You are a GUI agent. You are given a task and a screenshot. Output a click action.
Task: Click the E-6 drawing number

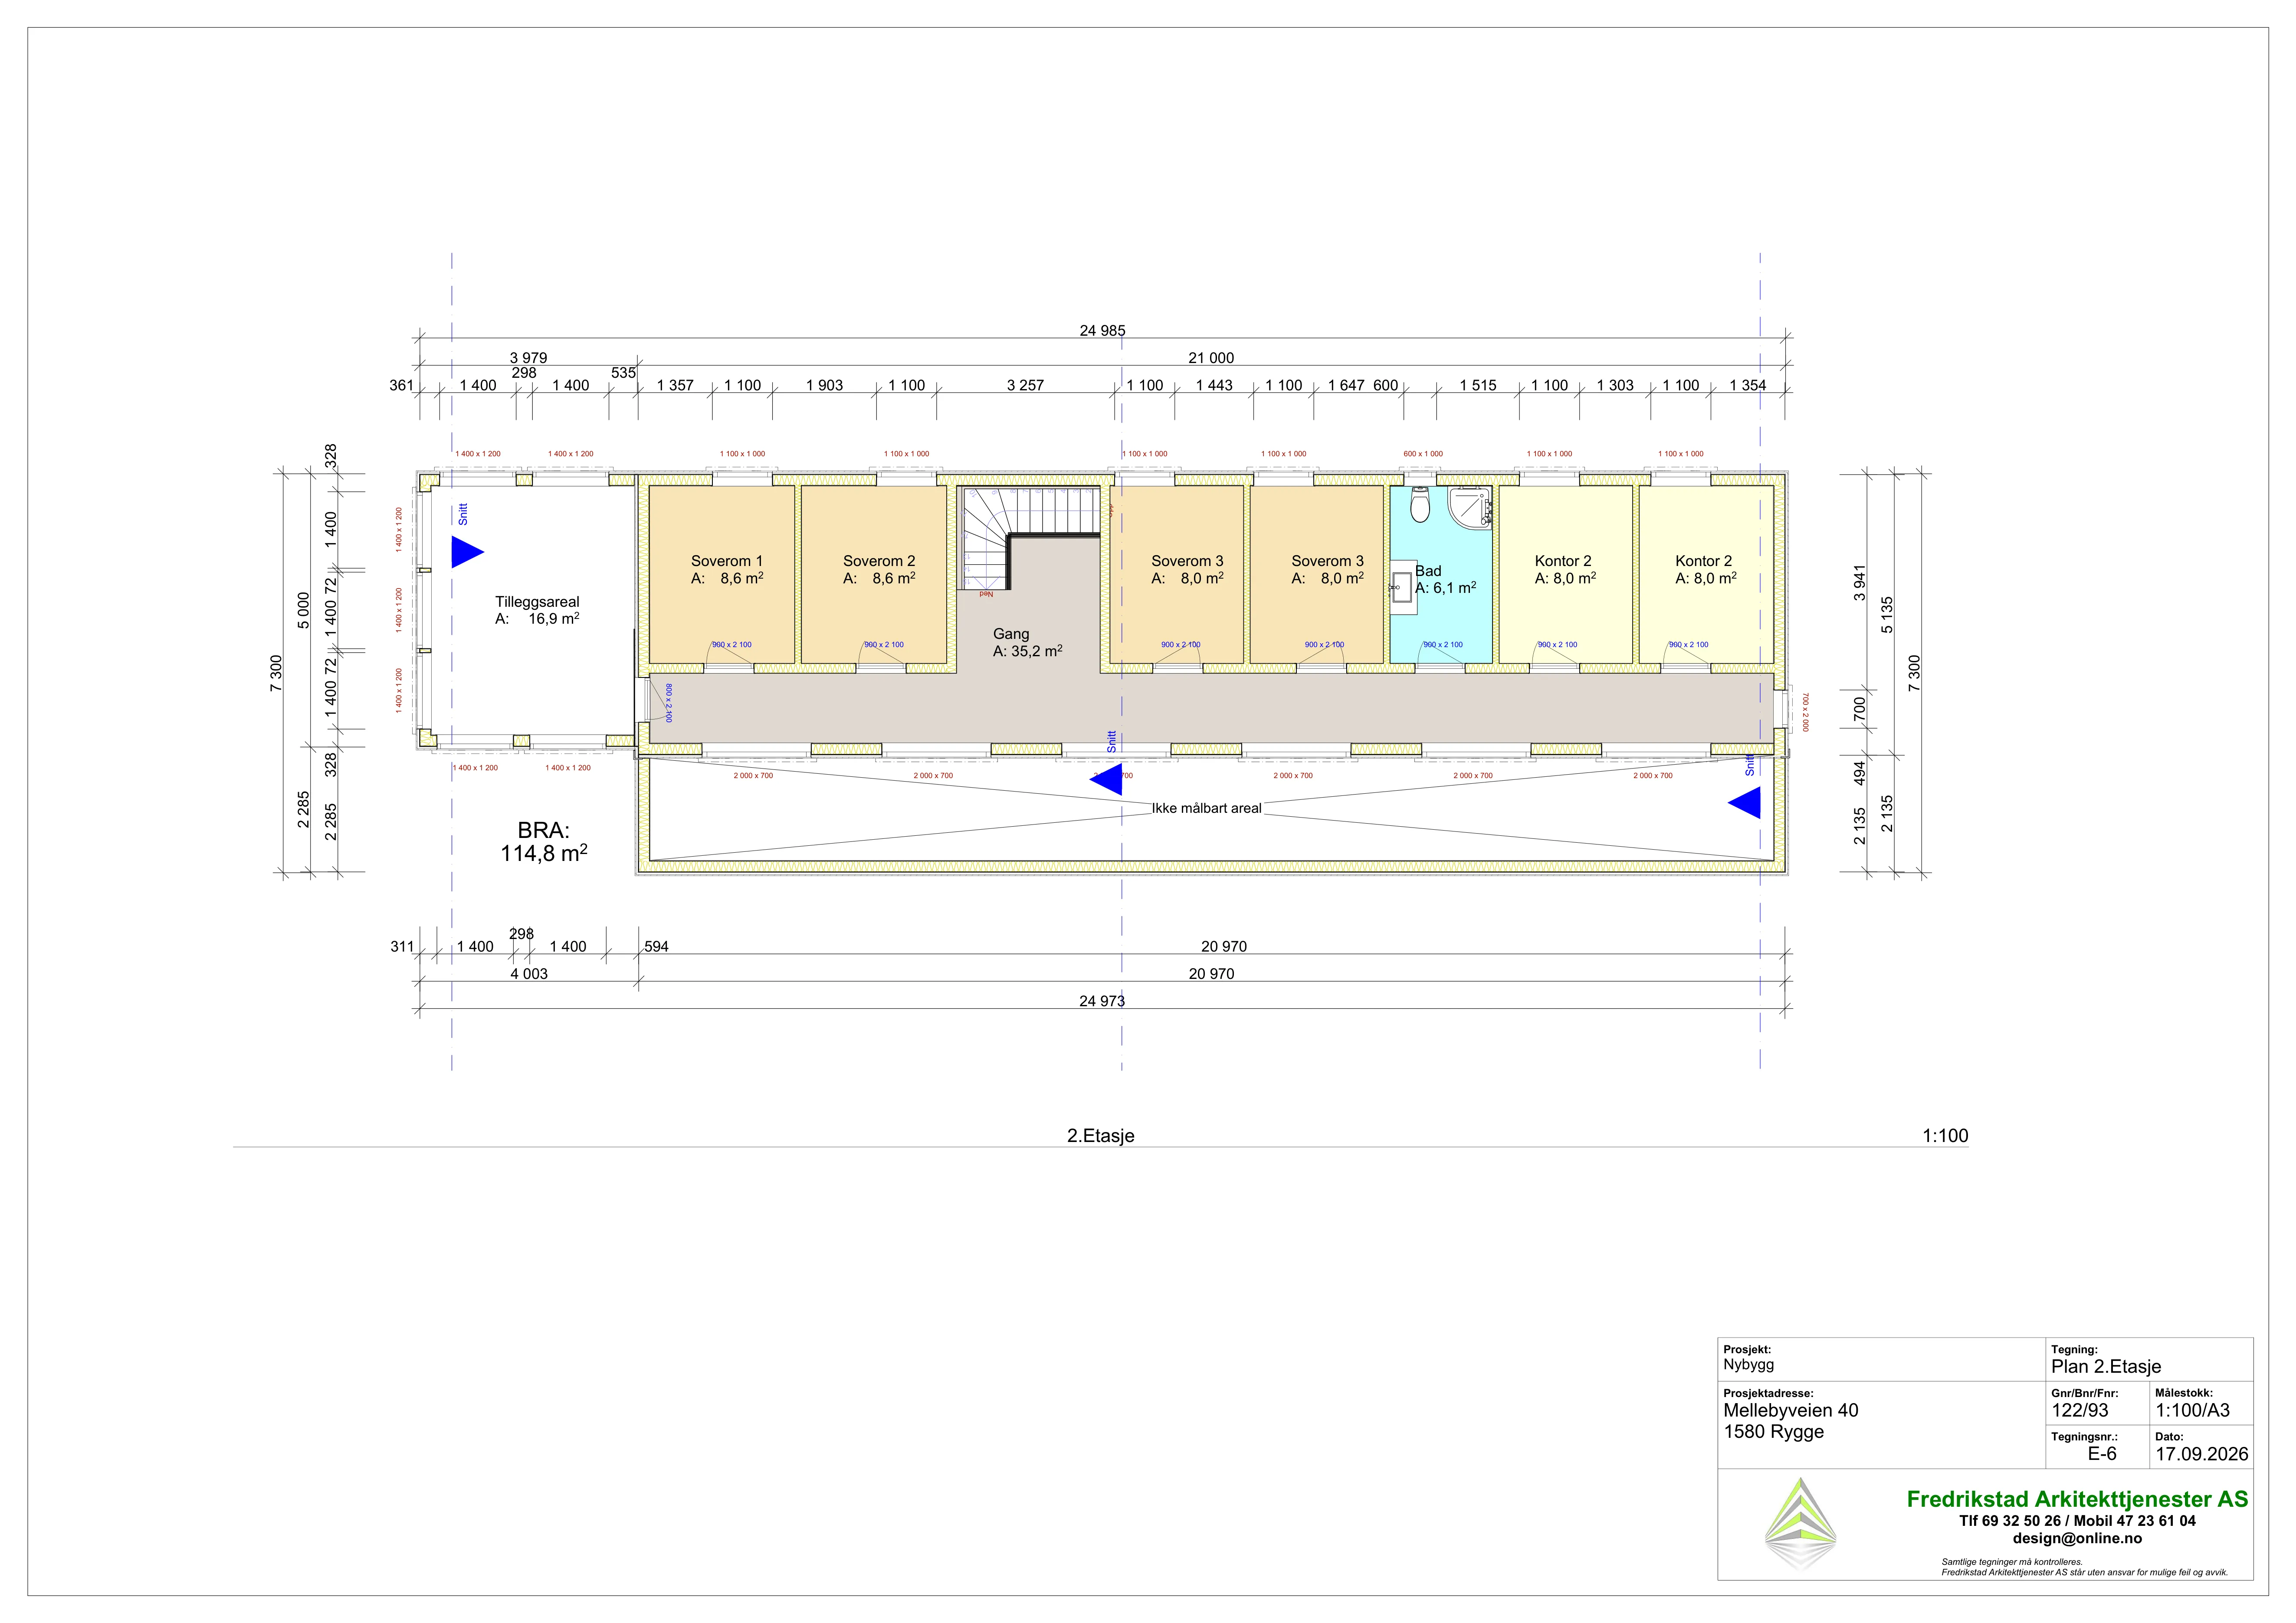click(2102, 1454)
